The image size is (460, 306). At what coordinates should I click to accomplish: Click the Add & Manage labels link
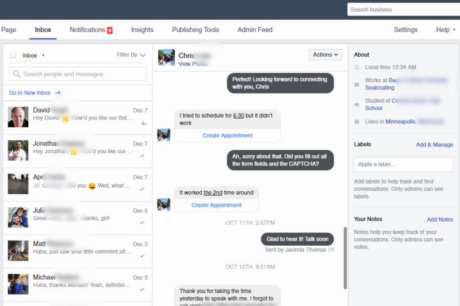[x=434, y=145]
